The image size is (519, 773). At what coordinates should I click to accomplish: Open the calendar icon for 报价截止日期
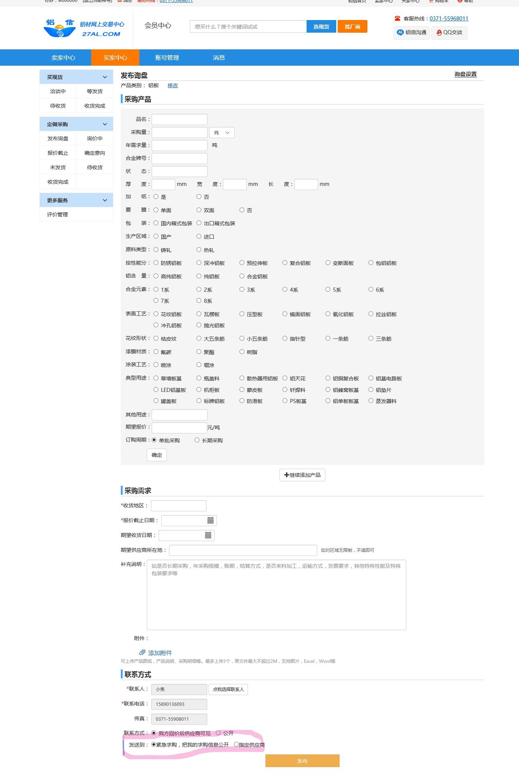(210, 520)
